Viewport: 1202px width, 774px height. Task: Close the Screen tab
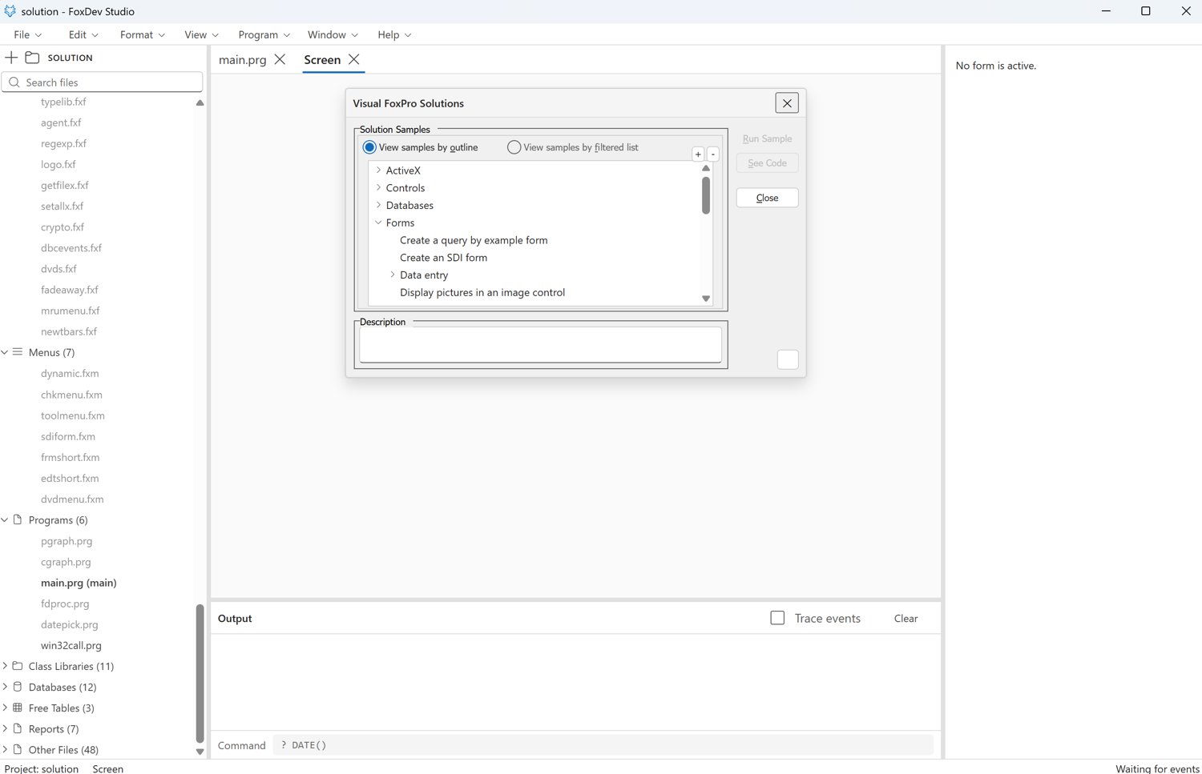pos(353,59)
